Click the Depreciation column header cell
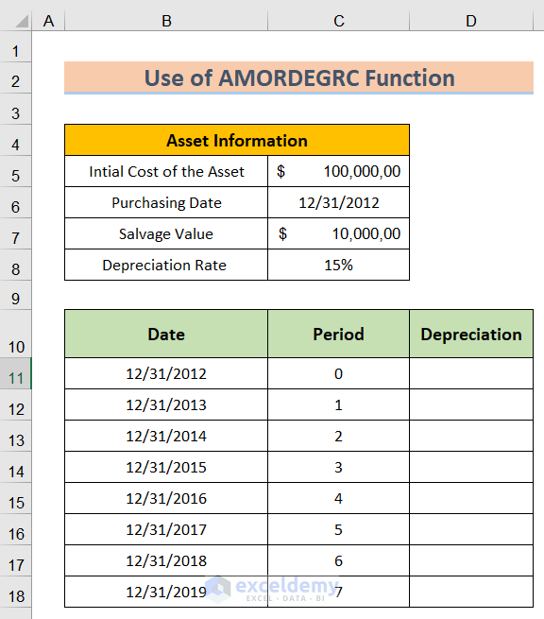Viewport: 544px width, 619px height. pos(471,334)
